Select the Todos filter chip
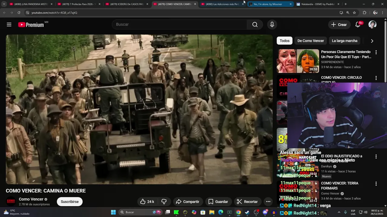 click(285, 41)
